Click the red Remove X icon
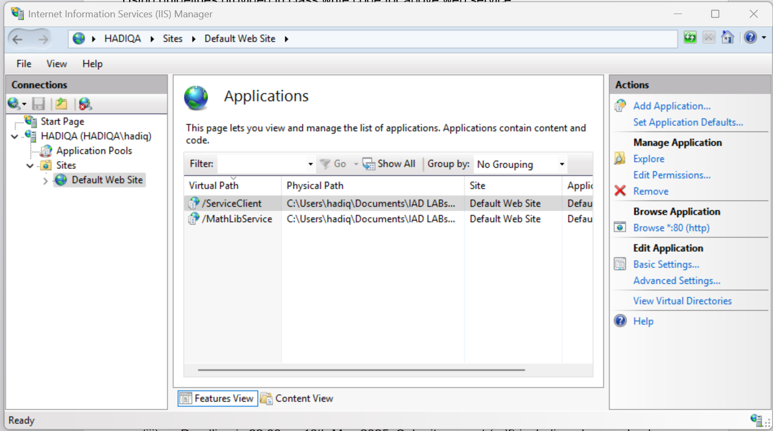The height and width of the screenshot is (431, 773). (620, 191)
